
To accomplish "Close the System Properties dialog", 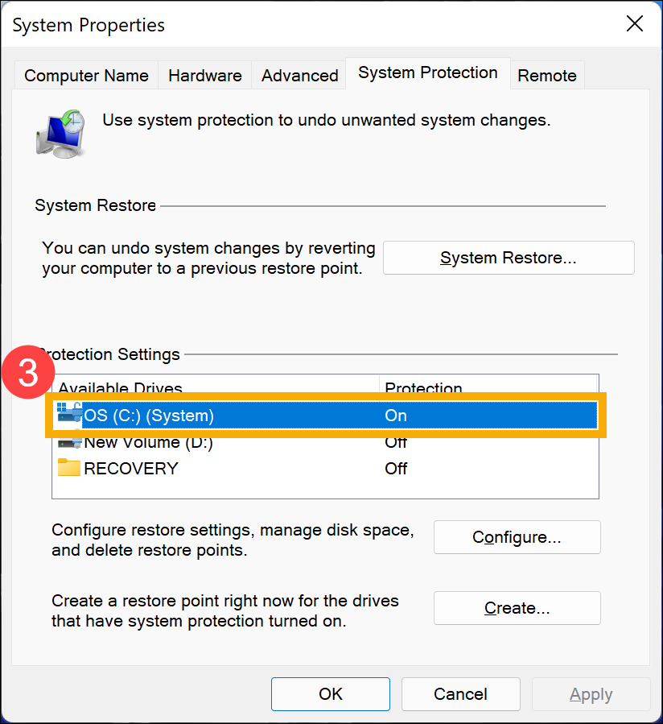I will (x=635, y=24).
